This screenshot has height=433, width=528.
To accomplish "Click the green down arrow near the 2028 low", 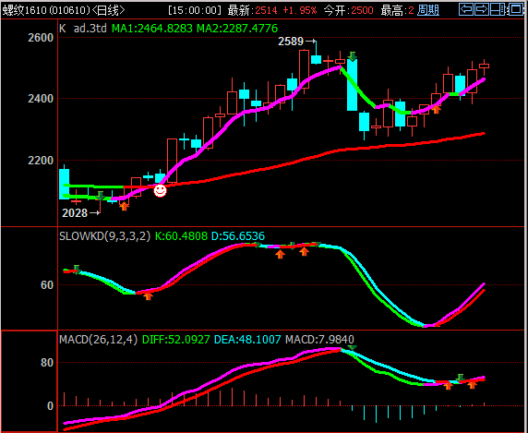I will pos(101,196).
